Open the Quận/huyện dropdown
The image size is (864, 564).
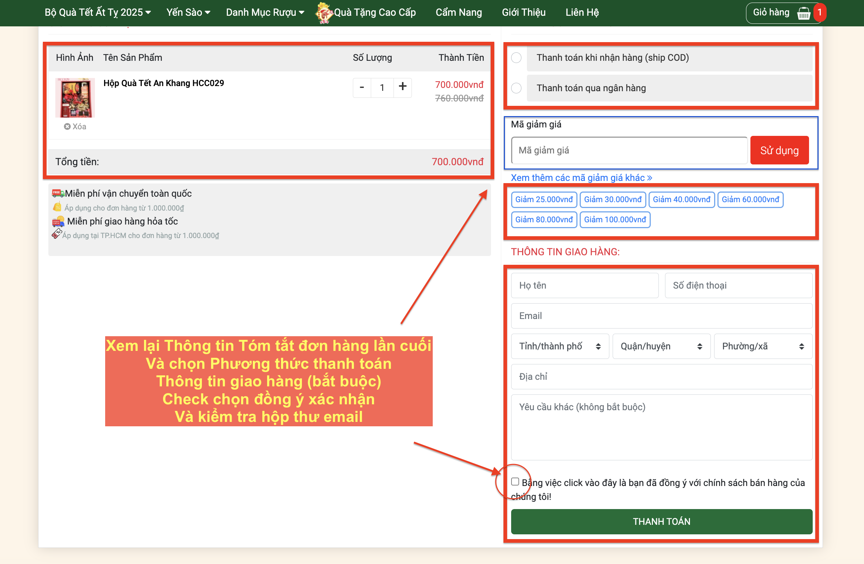(661, 346)
